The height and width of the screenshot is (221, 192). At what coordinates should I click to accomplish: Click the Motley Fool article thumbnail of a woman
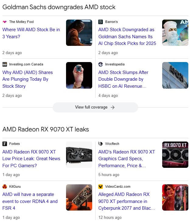click(x=79, y=33)
